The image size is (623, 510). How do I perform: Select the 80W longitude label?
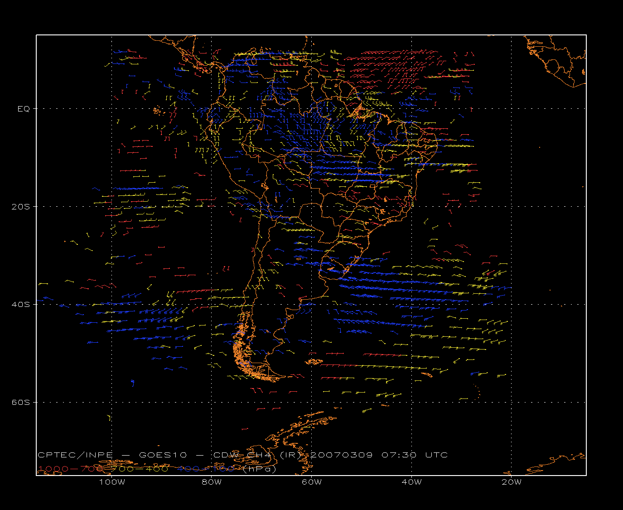(212, 482)
